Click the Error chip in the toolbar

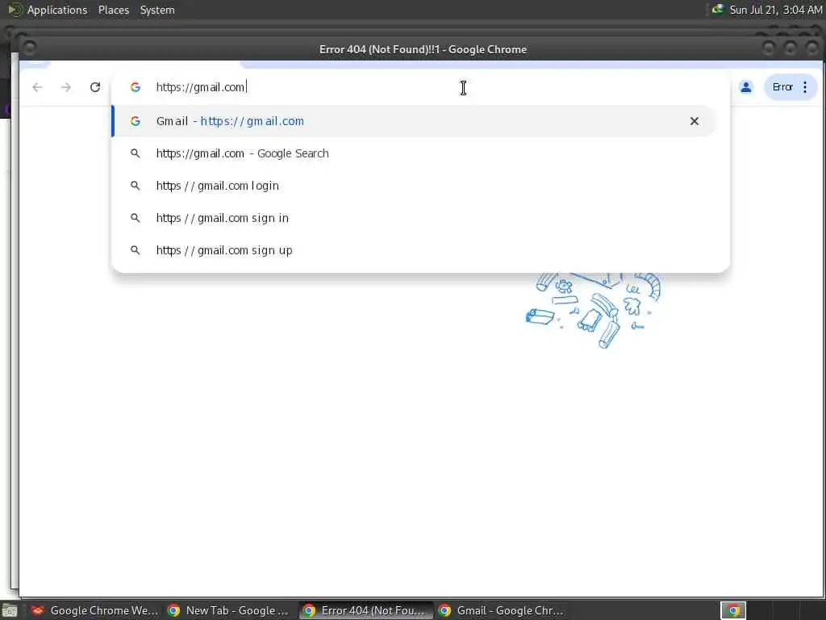click(x=782, y=87)
